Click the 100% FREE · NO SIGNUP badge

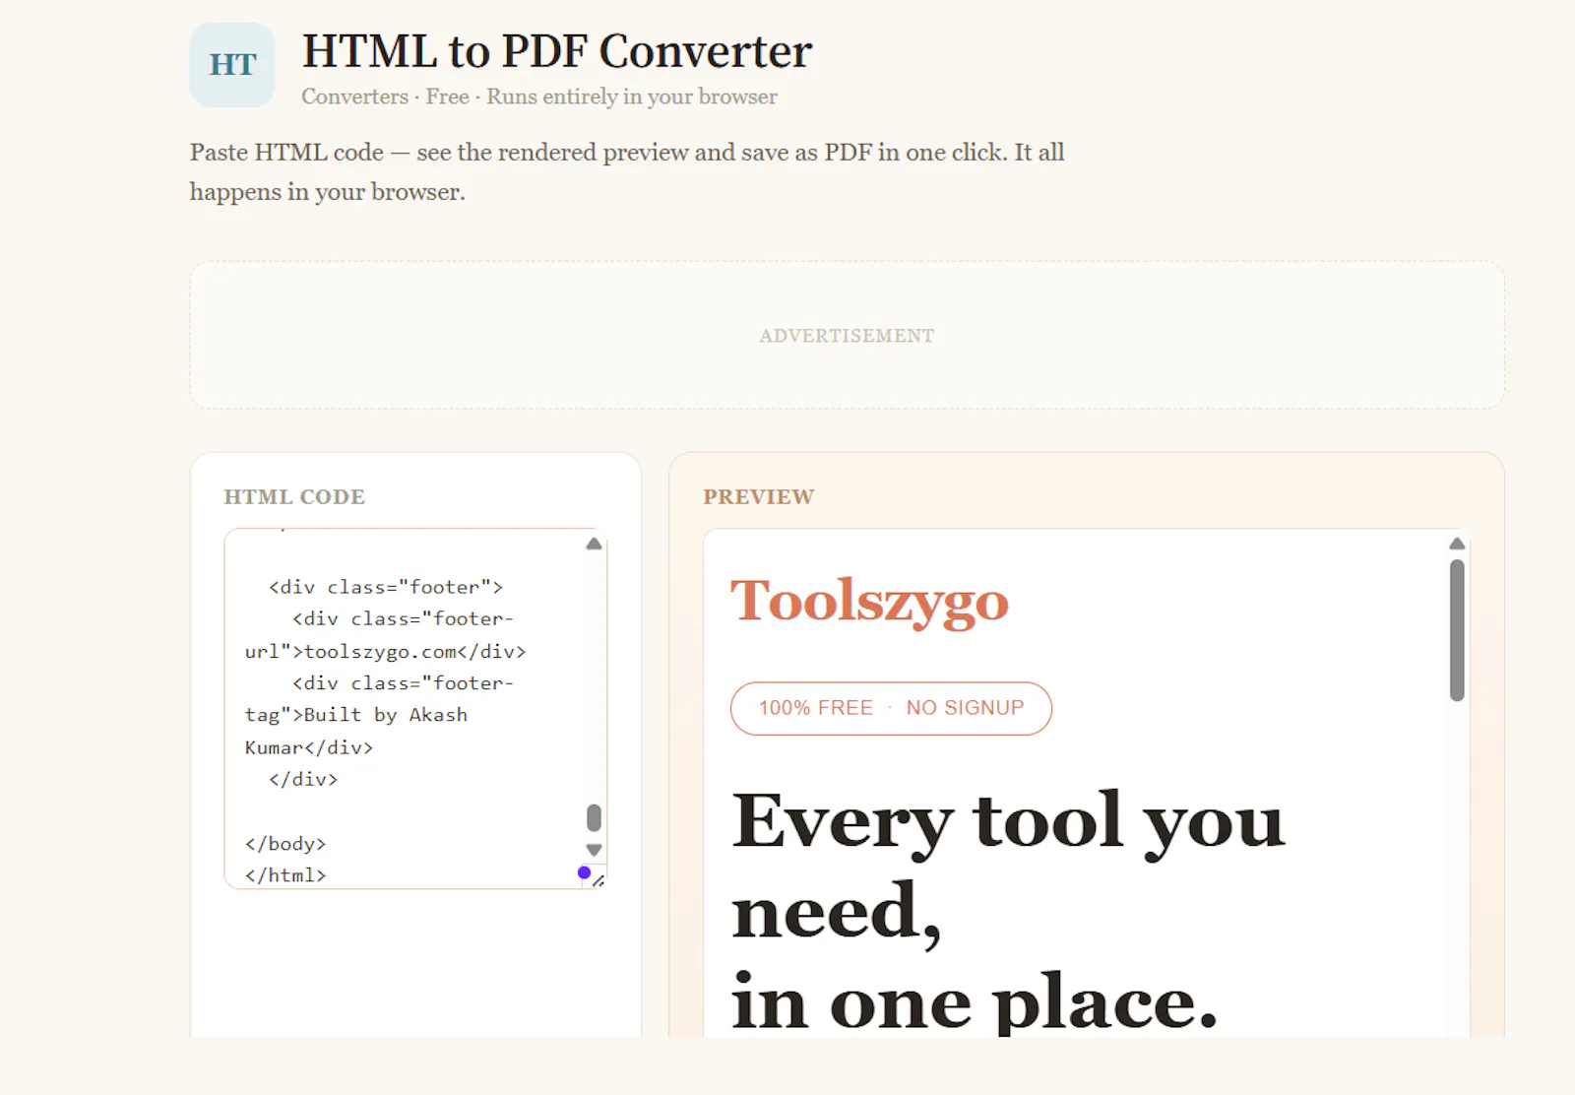click(891, 708)
